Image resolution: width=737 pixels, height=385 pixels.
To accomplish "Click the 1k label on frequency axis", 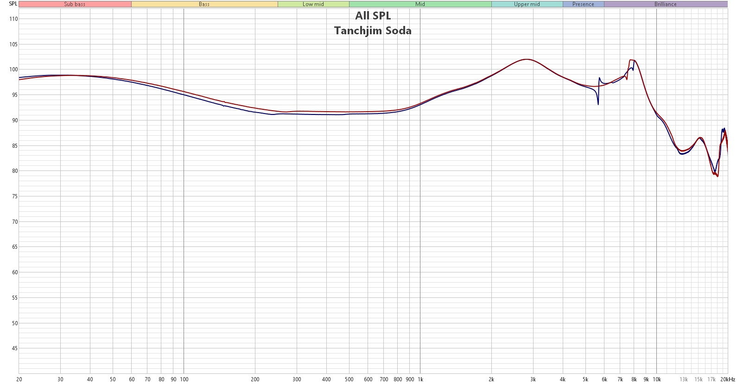I will pyautogui.click(x=420, y=379).
